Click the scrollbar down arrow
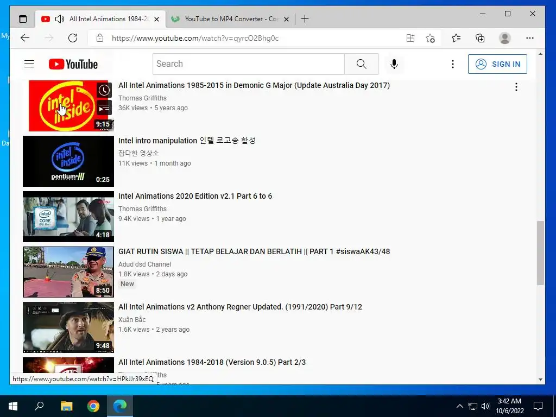Viewport: 556px width, 417px height. tap(540, 379)
